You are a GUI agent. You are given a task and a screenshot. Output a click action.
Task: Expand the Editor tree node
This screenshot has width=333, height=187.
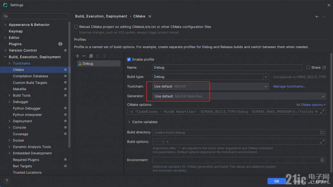click(x=5, y=38)
